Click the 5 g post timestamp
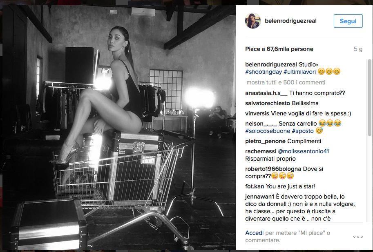The width and height of the screenshot is (373, 252). tap(358, 49)
